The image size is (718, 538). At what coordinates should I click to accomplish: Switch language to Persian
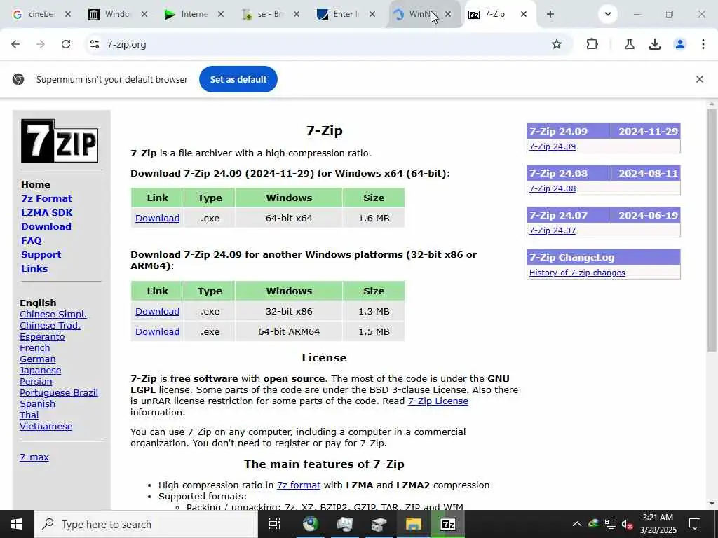pos(36,382)
